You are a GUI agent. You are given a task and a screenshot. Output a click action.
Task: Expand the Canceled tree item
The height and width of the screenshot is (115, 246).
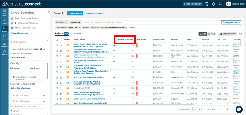11,42
